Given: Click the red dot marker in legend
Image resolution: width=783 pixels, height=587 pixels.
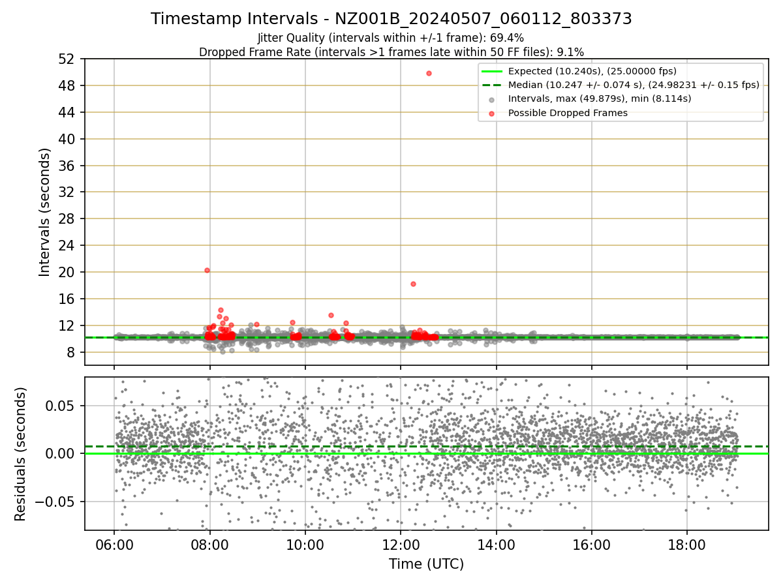Looking at the screenshot, I should tap(492, 113).
